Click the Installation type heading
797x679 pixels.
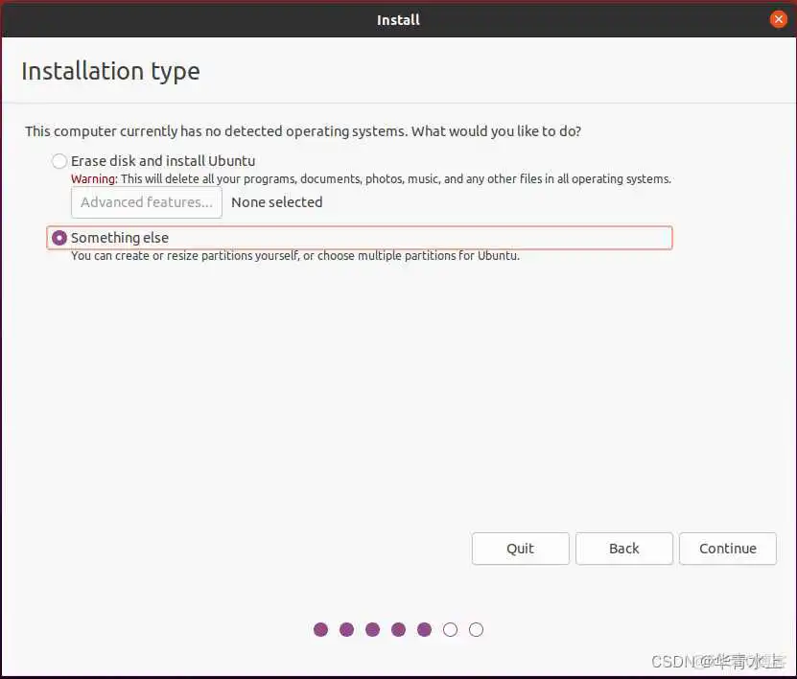tap(109, 71)
